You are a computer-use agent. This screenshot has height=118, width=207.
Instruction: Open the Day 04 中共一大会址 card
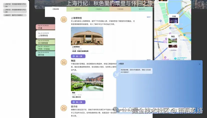45,48
